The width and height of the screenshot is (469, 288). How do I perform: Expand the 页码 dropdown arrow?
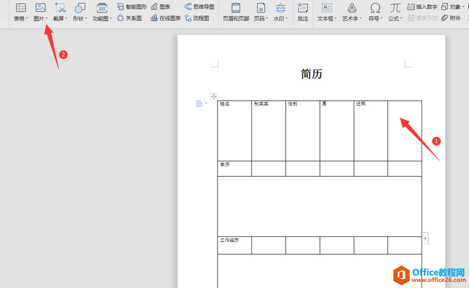[267, 19]
